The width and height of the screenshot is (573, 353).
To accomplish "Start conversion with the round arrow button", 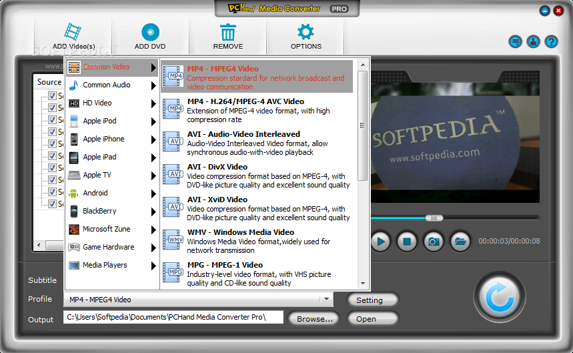I will pyautogui.click(x=500, y=297).
